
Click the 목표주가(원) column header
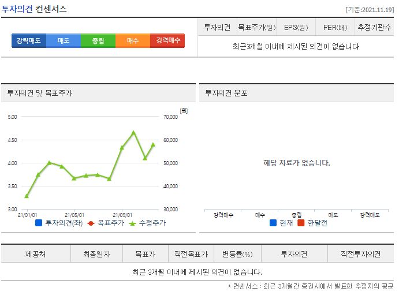(256, 27)
